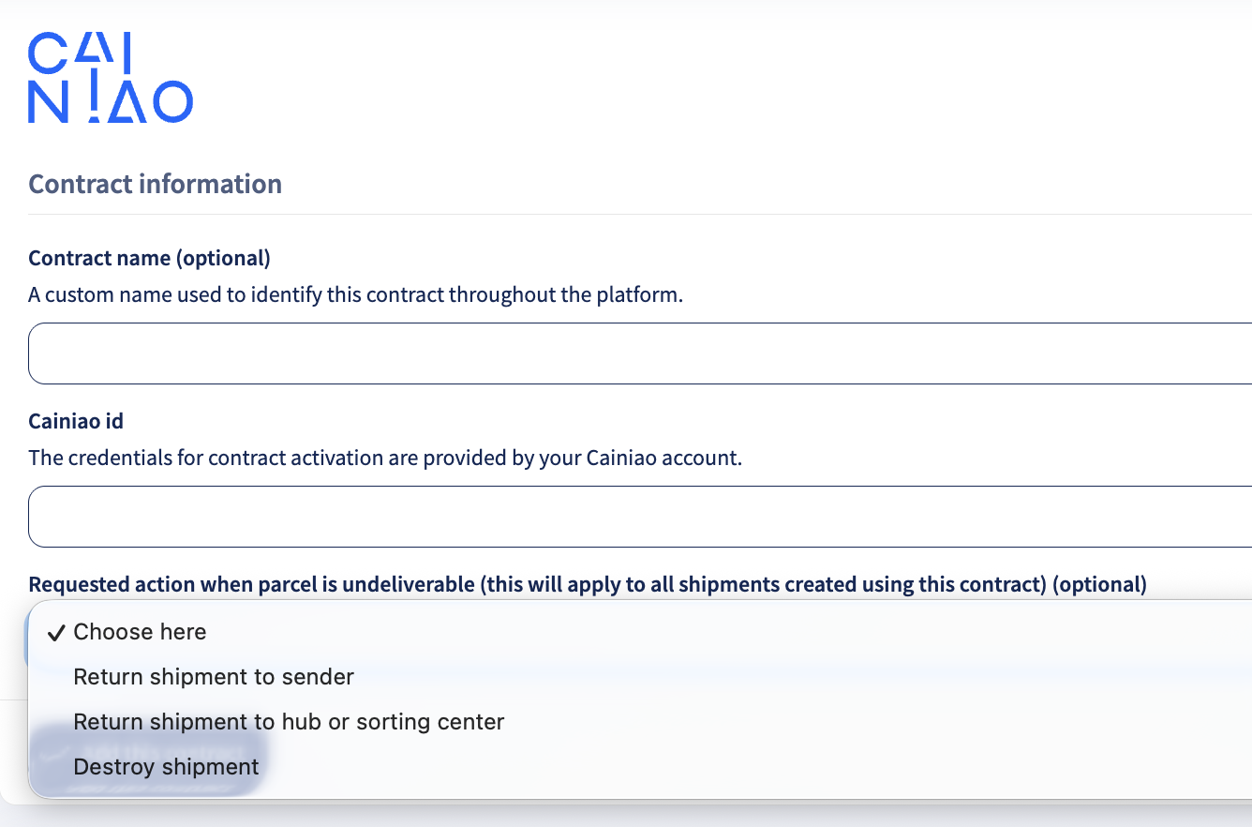The image size is (1252, 827).
Task: Select the 'Destroy shipment' option
Action: pyautogui.click(x=640, y=767)
